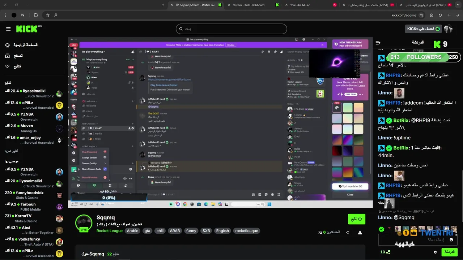
Task: Open the browser extensions puzzle icon
Action: coord(35,15)
